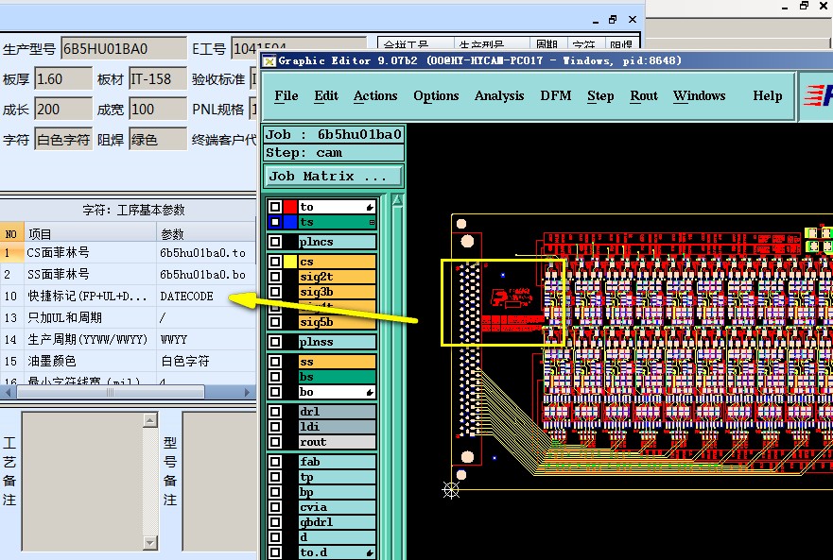Open the File menu in Graphic Editor
This screenshot has width=833, height=560.
tap(286, 95)
